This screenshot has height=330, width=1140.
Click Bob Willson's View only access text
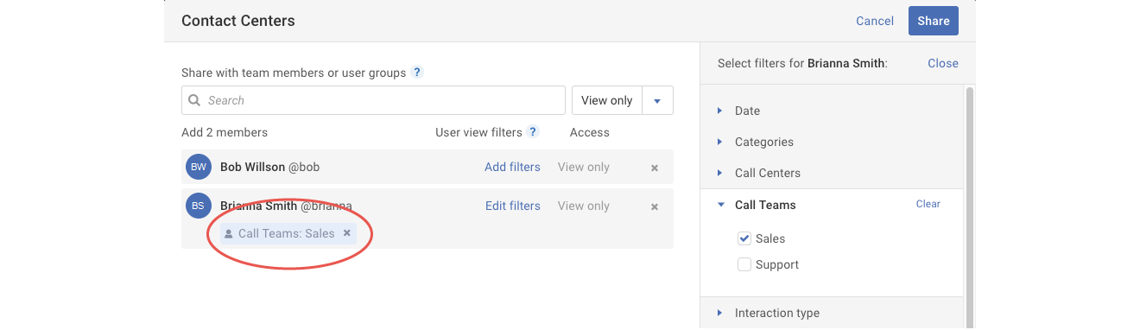[x=584, y=167]
